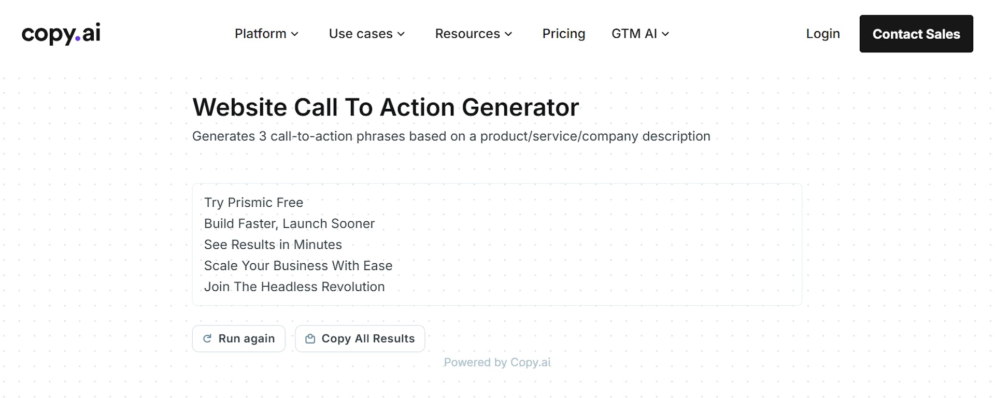This screenshot has width=995, height=398.
Task: Click the chevron icon beside Use cases
Action: click(x=401, y=34)
